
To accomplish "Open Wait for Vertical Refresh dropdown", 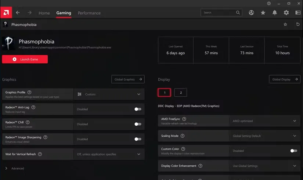I will (109, 154).
